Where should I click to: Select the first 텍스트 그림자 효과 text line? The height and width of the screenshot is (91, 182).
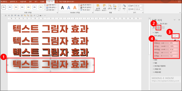51,29
